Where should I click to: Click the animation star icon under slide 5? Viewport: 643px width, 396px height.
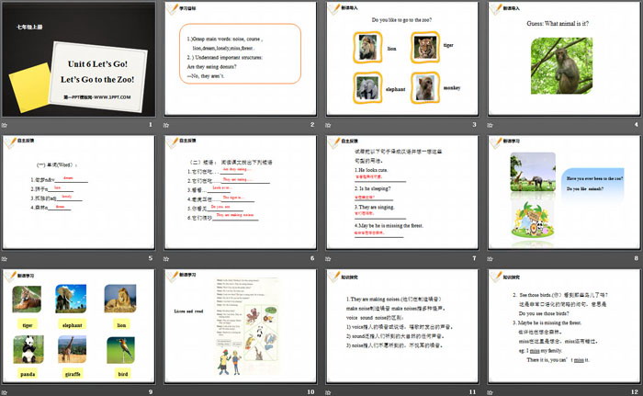click(5, 259)
